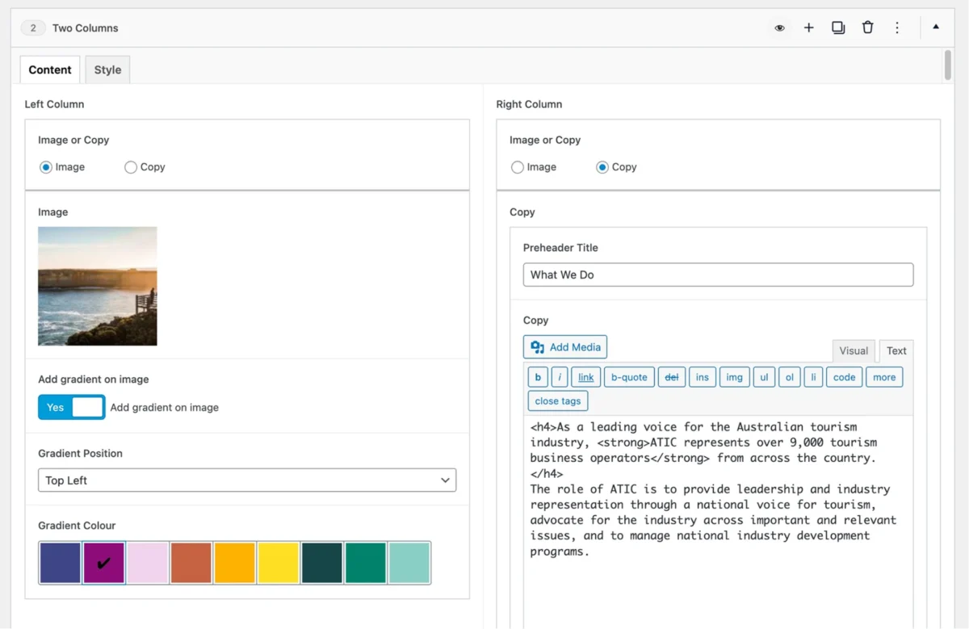Insert a b-quote tag
The image size is (969, 629).
pyautogui.click(x=628, y=376)
